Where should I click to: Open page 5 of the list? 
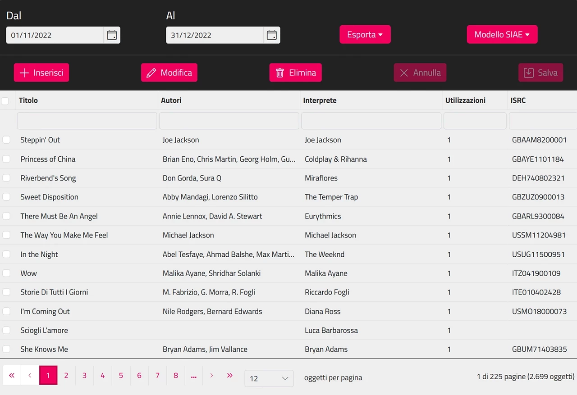[x=121, y=375]
